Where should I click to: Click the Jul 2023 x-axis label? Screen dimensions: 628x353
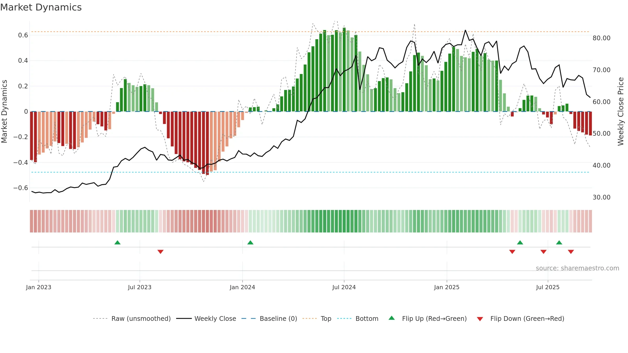click(x=140, y=287)
